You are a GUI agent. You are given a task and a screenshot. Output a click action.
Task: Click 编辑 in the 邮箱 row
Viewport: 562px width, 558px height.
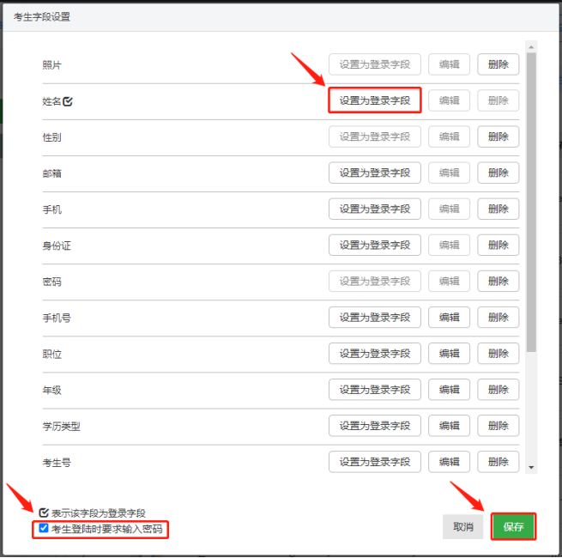[x=449, y=173]
